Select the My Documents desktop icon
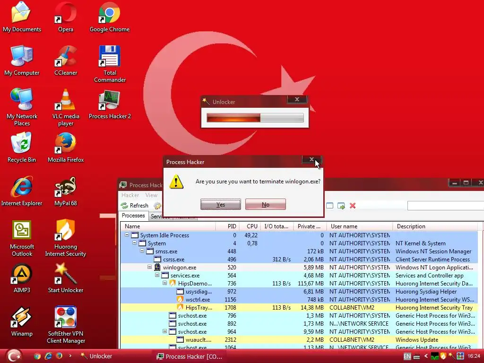The height and width of the screenshot is (363, 484). (x=22, y=17)
